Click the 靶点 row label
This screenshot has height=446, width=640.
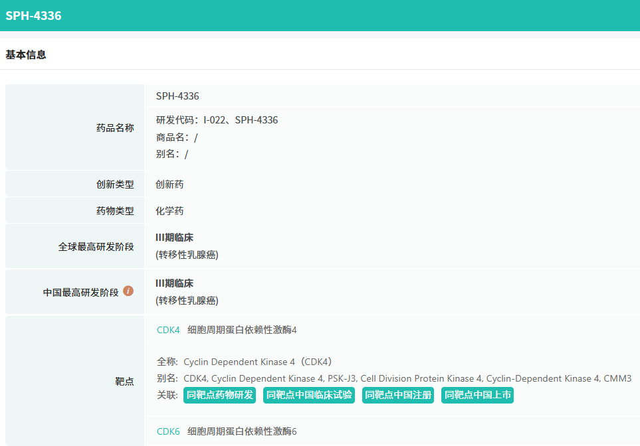124,382
